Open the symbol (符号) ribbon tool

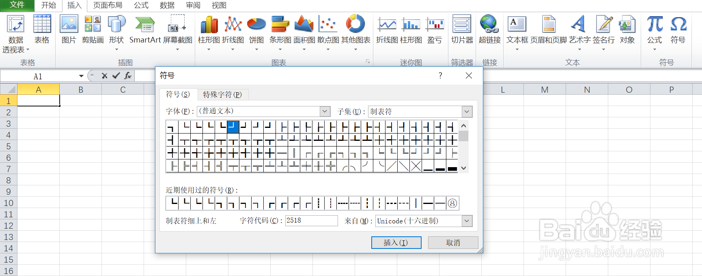(x=678, y=30)
